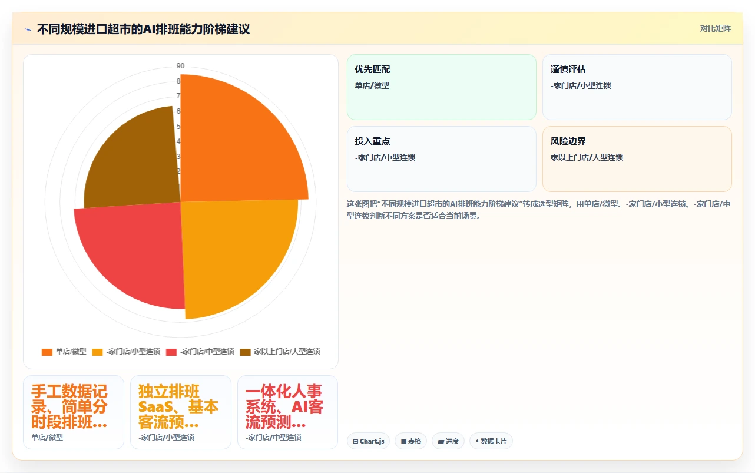Open the 手工数据记录 data card
Viewport: 755px width, 473px height.
point(74,412)
